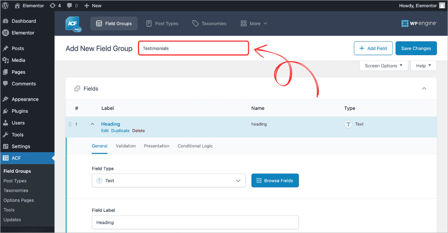Click the Delete link under Heading
This screenshot has width=448, height=233.
pos(139,131)
